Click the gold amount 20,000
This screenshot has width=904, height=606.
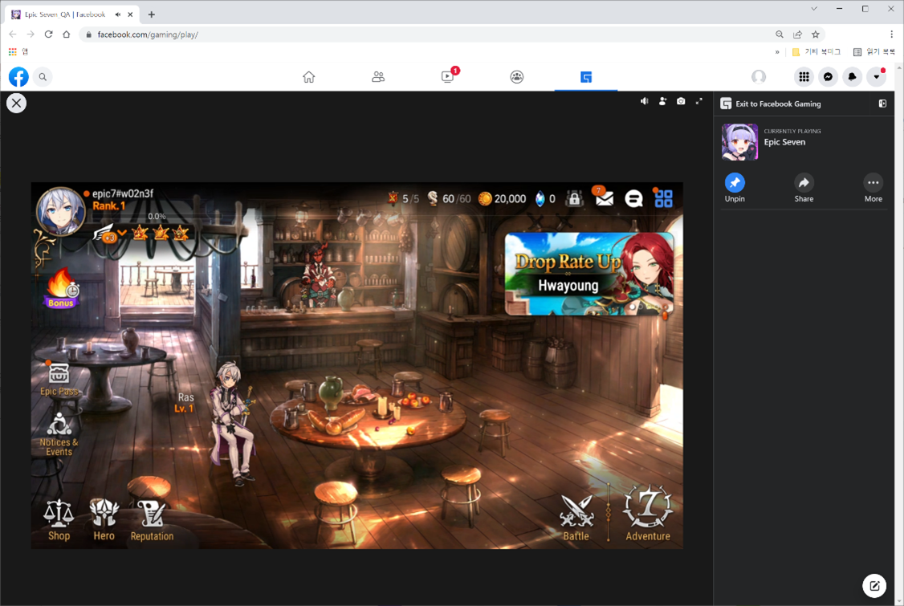point(502,199)
